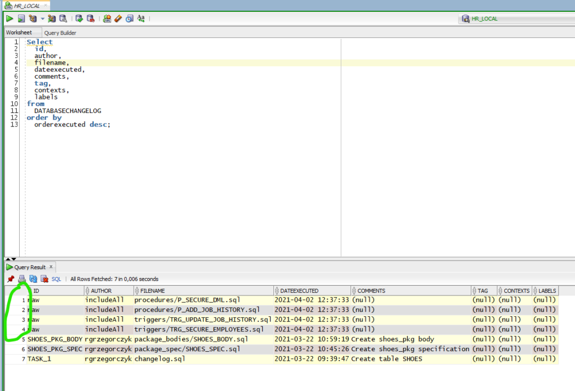Open the Unshared SQL Worksheet icon
Image resolution: width=575 pixels, height=391 pixels.
click(107, 19)
